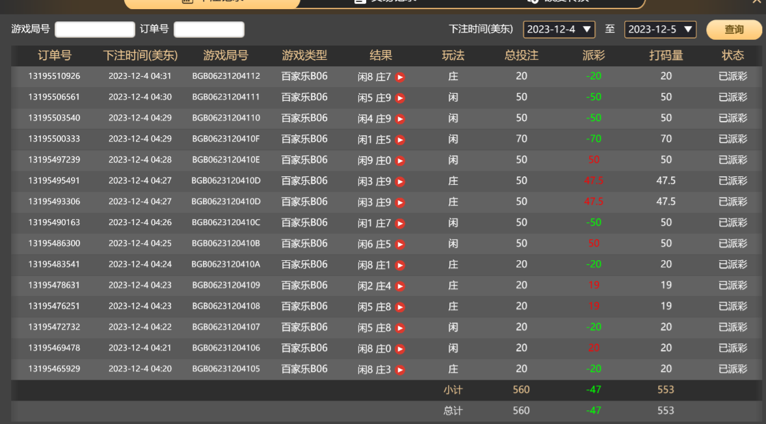Screen dimensions: 766x424
Task: Click game ID BGB06231204105
Action: coord(226,369)
